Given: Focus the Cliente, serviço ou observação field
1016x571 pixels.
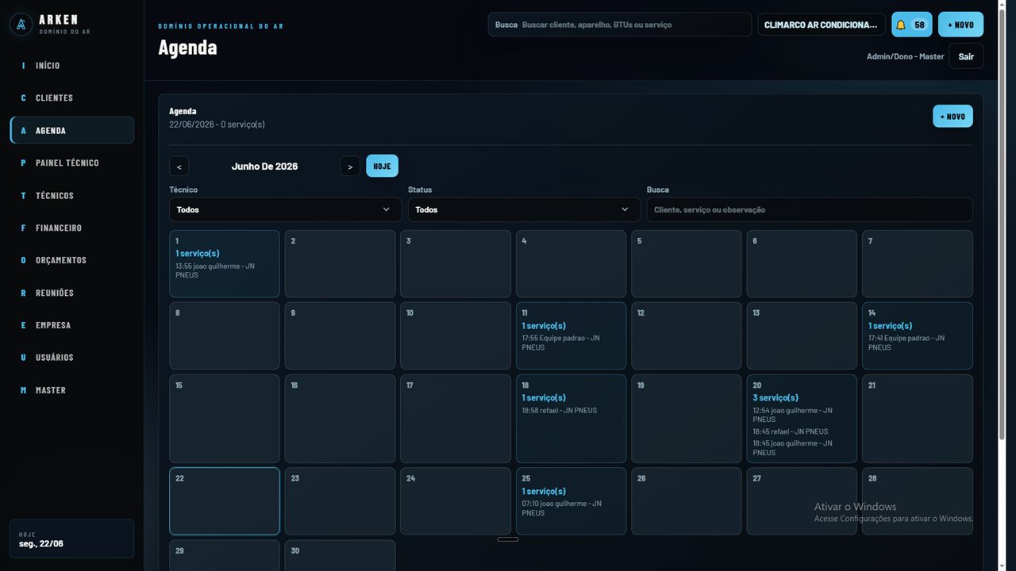Looking at the screenshot, I should [810, 209].
